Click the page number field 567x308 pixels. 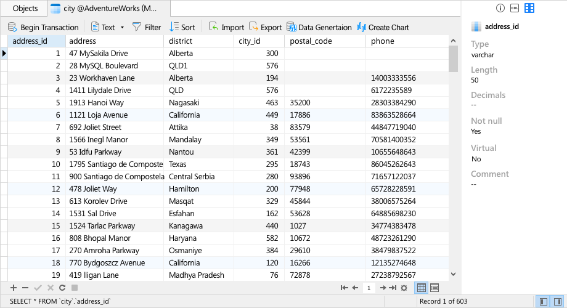(369, 288)
